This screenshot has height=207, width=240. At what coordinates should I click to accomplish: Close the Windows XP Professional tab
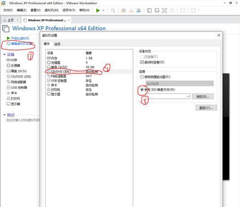point(69,20)
